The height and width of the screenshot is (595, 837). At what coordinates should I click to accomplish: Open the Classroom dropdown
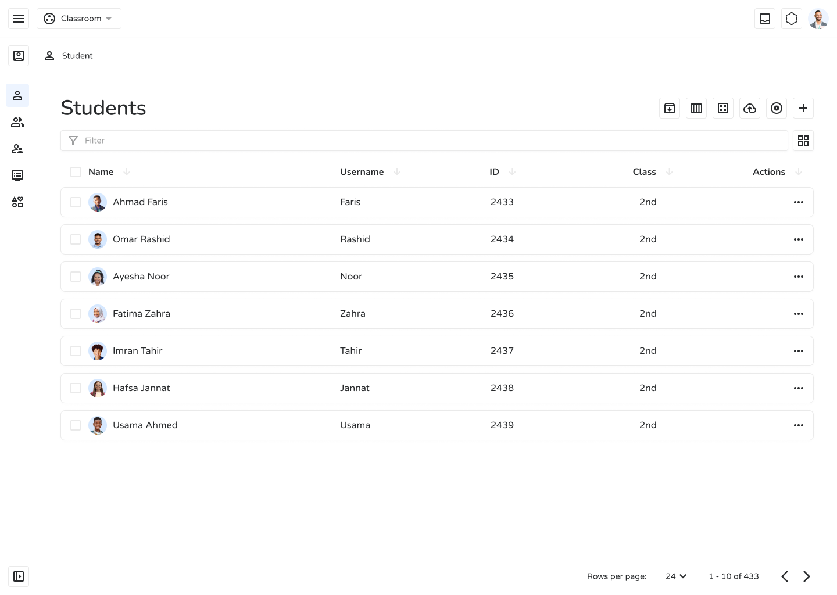pyautogui.click(x=79, y=19)
